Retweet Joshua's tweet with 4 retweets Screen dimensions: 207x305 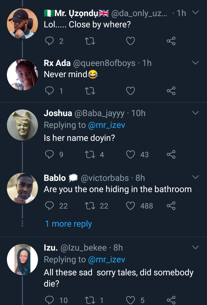pos(90,155)
